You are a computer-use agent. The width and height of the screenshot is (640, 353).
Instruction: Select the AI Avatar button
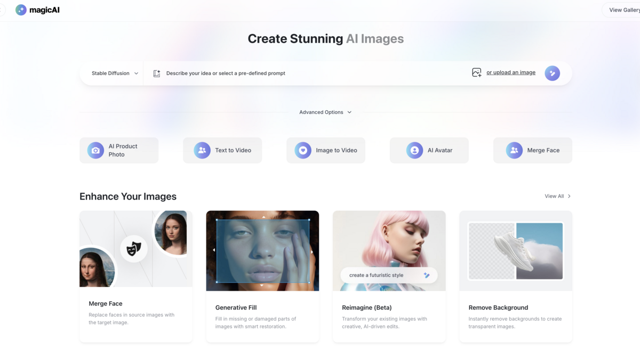point(429,150)
